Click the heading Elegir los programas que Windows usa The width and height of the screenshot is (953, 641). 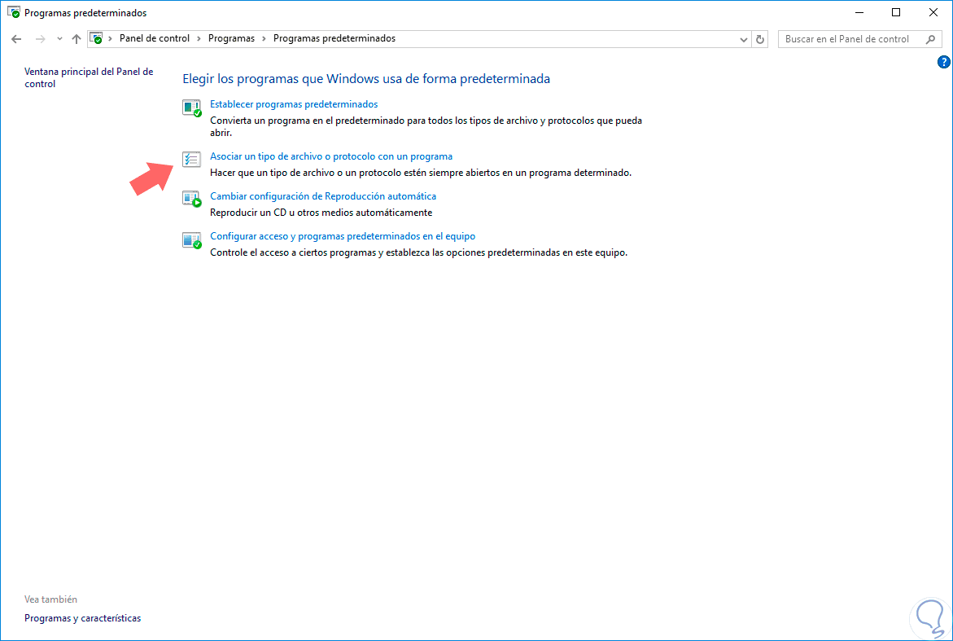pyautogui.click(x=366, y=78)
